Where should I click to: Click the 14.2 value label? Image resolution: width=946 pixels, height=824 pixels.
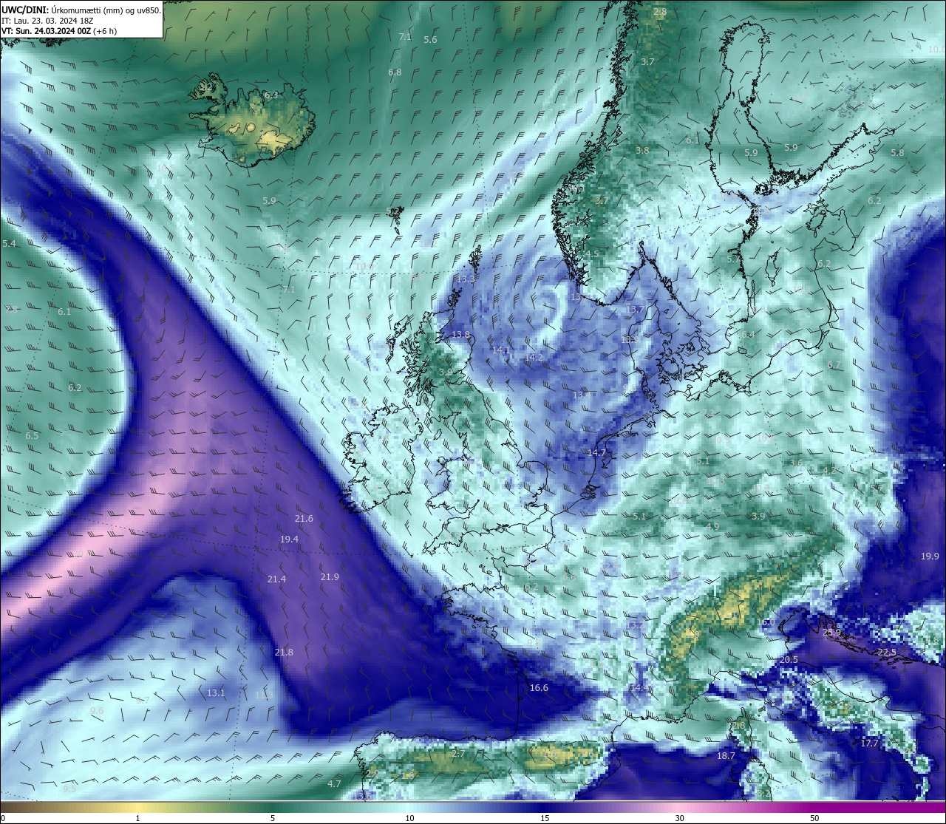pos(534,358)
